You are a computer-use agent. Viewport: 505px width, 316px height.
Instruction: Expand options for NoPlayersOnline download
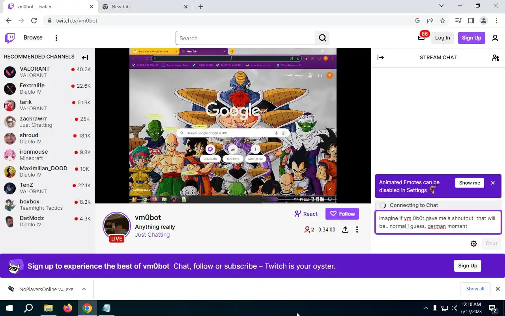(84, 289)
